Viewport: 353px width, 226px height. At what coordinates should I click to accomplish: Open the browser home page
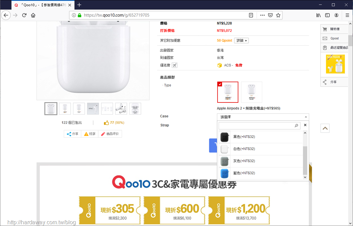coord(33,15)
